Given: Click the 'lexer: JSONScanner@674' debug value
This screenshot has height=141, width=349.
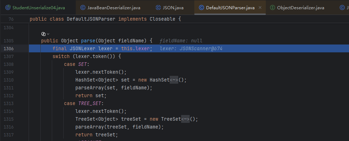Looking at the screenshot, I should pos(191,48).
